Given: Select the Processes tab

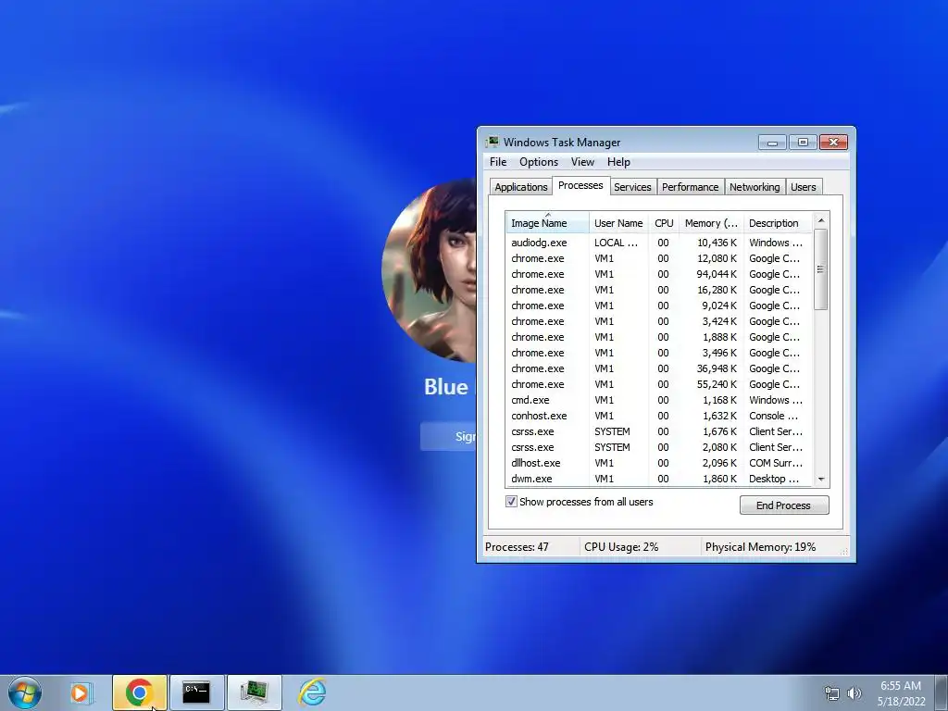Looking at the screenshot, I should [580, 185].
